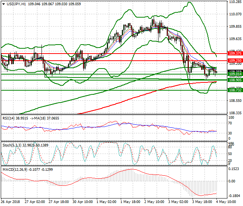Select the 27 Apr 18:00 time axis label
The width and height of the screenshot is (243, 206).
coord(59,202)
